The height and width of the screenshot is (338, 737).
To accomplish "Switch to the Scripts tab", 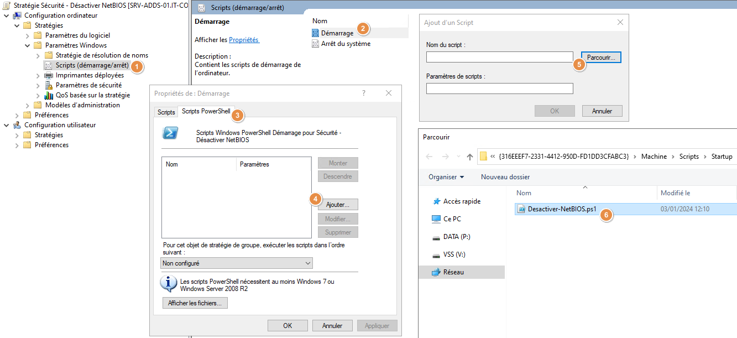I will pos(166,112).
